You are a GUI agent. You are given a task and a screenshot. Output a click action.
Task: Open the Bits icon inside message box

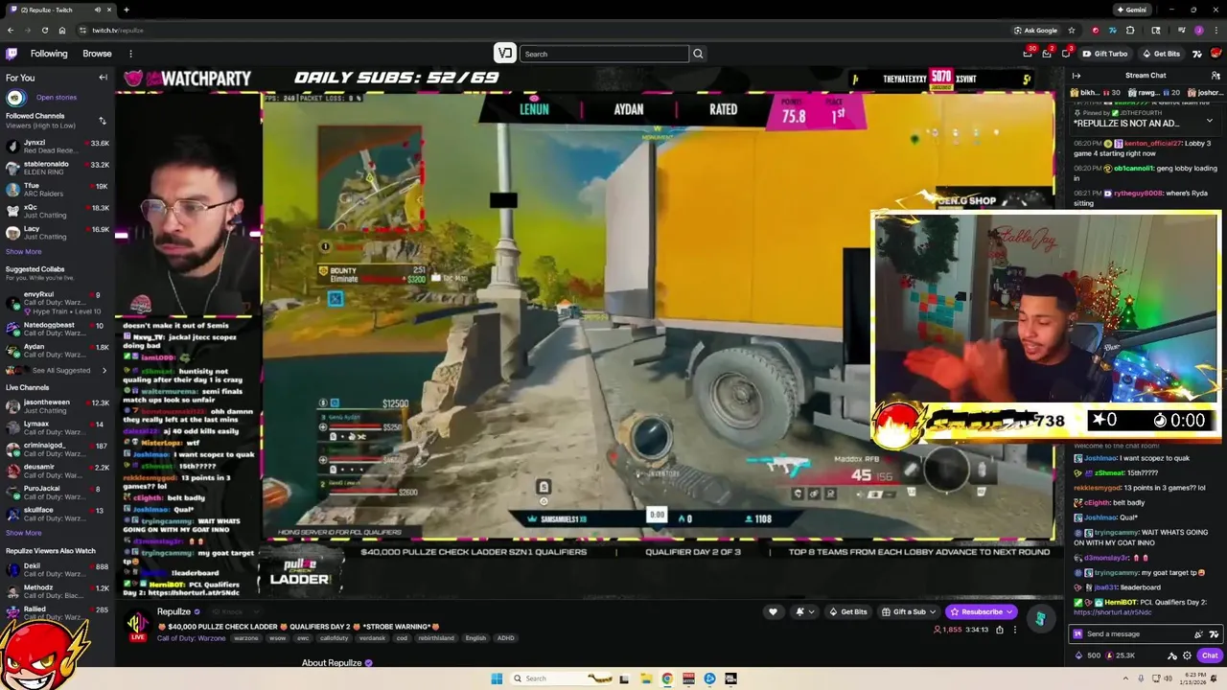pos(1198,633)
